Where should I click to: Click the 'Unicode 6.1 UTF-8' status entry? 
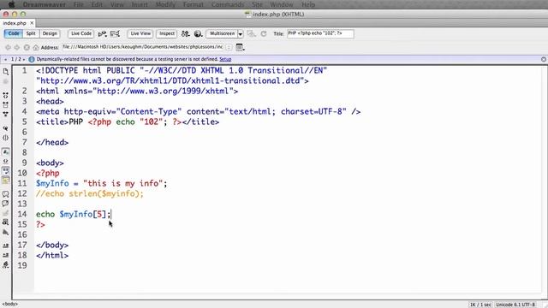[515, 305]
